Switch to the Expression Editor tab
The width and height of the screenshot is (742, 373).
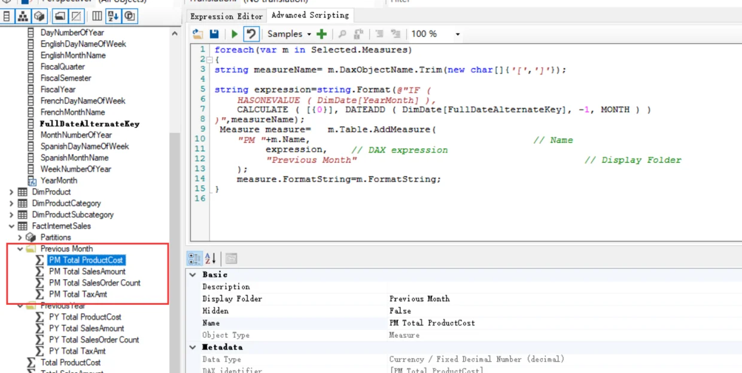(x=226, y=16)
